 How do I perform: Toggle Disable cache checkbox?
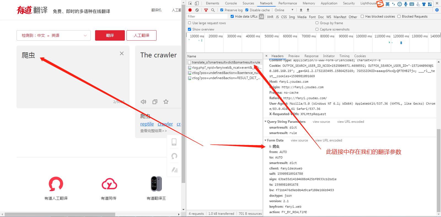[247, 10]
